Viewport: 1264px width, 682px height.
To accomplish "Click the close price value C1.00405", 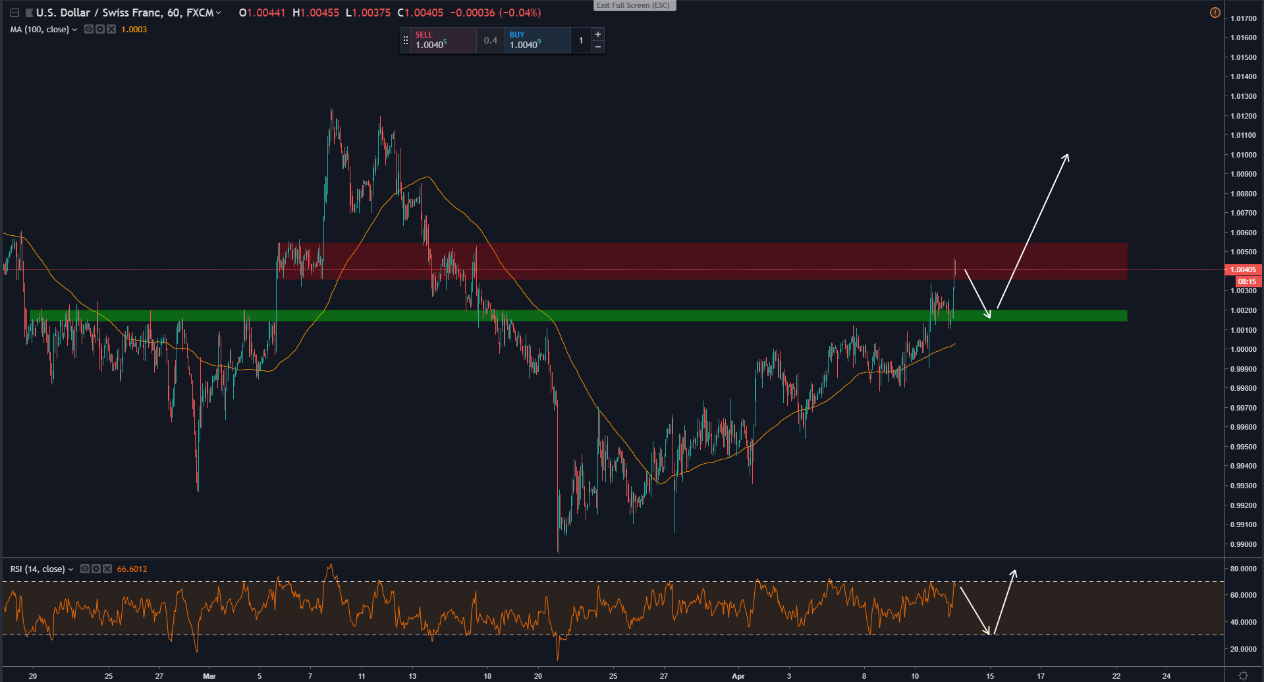I will click(420, 13).
